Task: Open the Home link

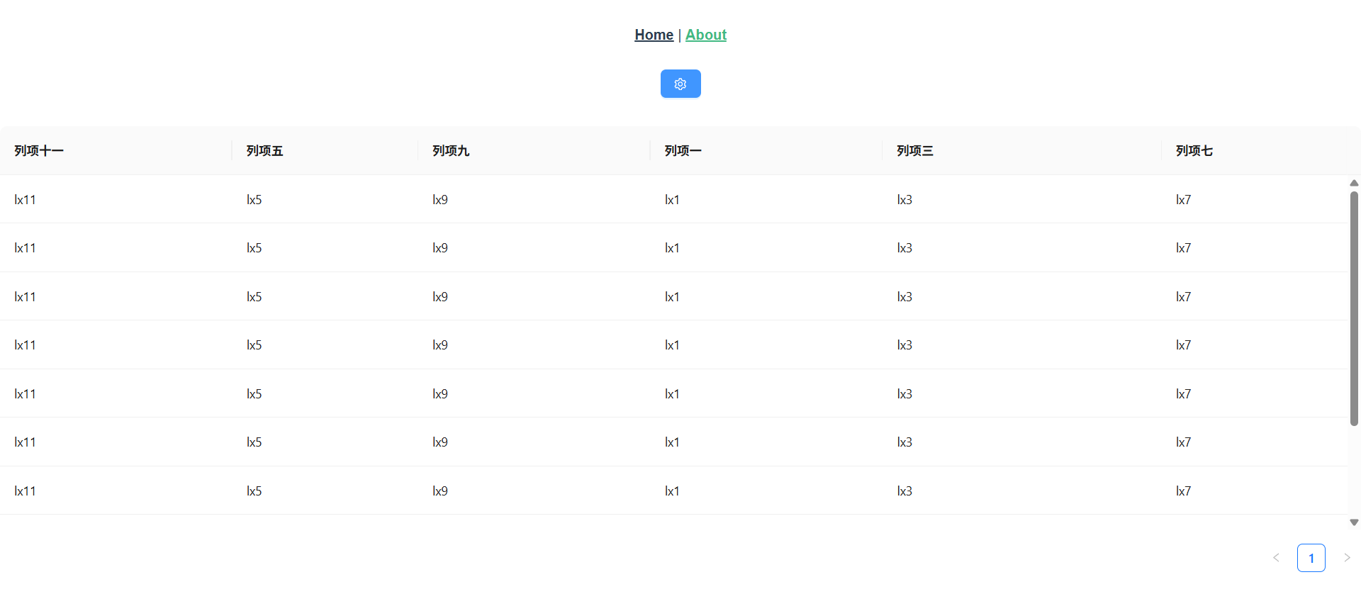Action: [654, 35]
